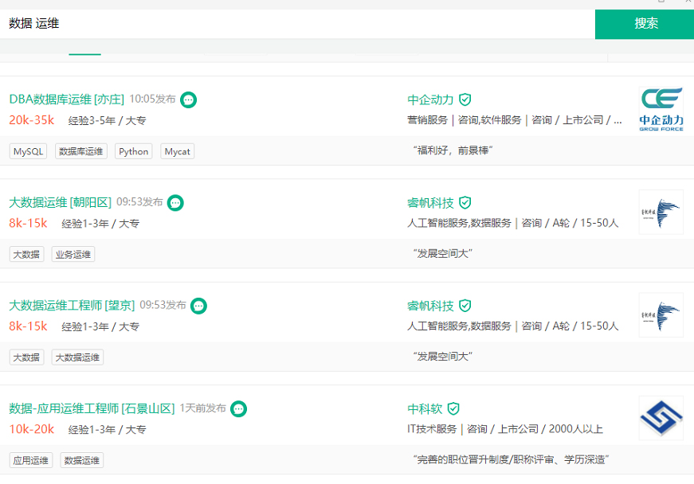
Task: Open the 中科软 company logo
Action: (x=661, y=418)
